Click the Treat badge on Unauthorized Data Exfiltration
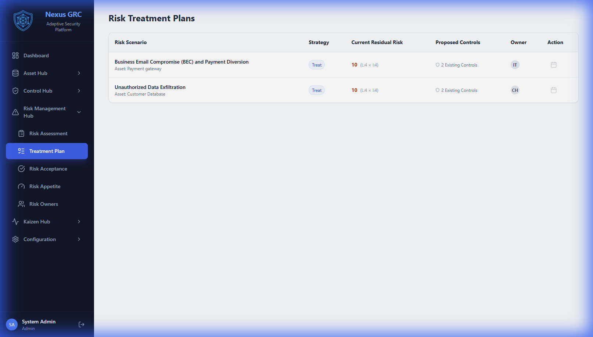The image size is (593, 337). tap(316, 90)
